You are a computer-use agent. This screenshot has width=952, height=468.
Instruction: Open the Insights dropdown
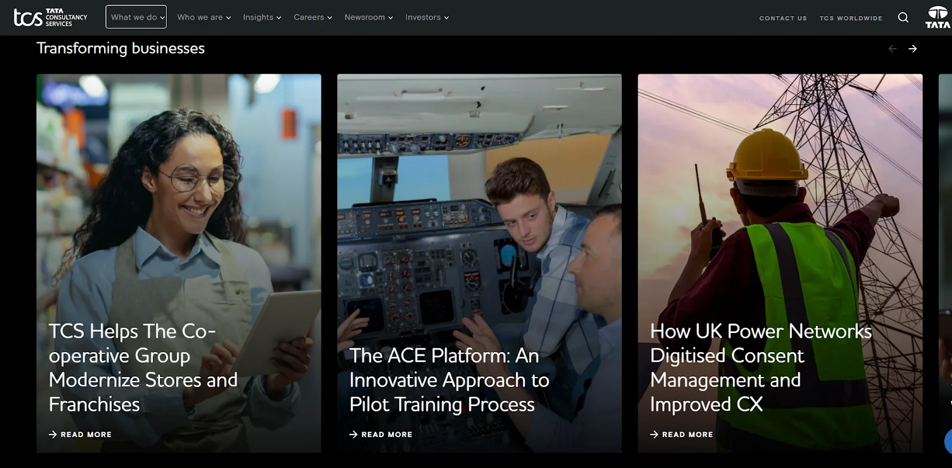[x=262, y=17]
